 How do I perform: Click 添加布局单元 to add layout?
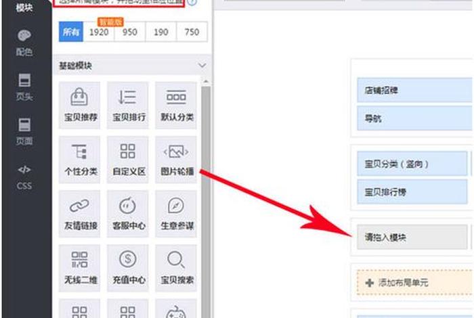414,282
